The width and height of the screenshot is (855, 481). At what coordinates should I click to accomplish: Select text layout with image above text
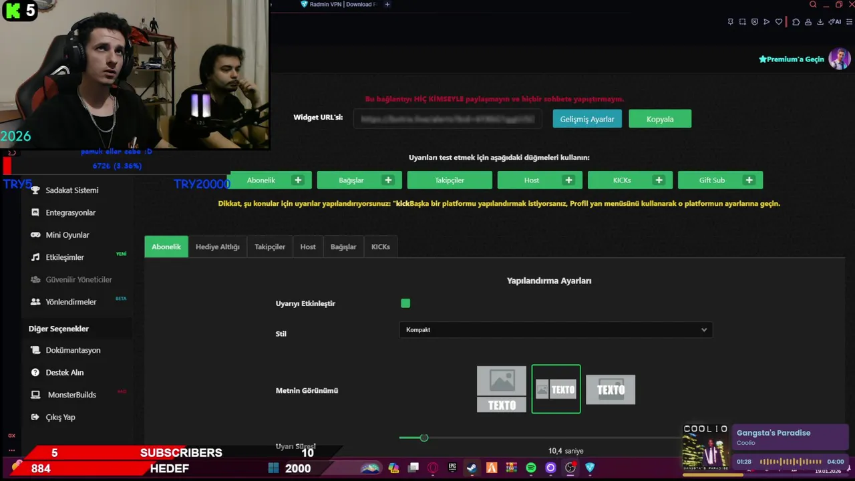point(502,389)
